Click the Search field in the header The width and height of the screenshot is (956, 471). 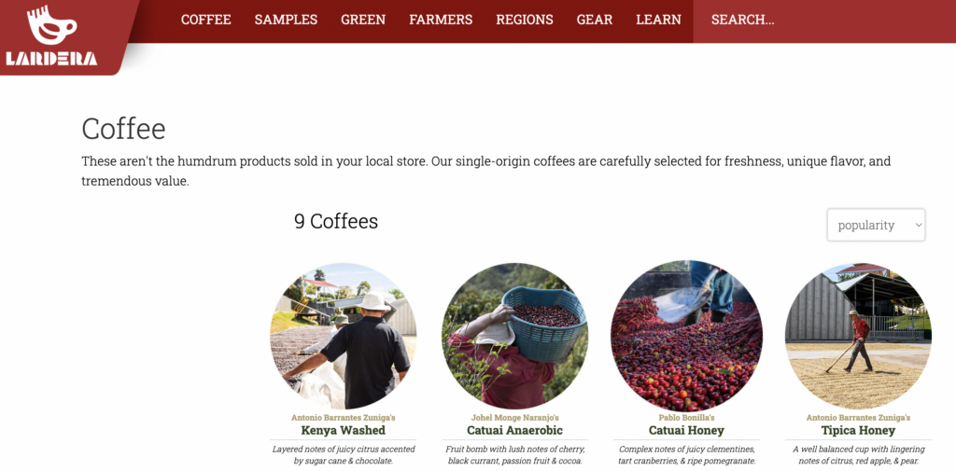824,21
